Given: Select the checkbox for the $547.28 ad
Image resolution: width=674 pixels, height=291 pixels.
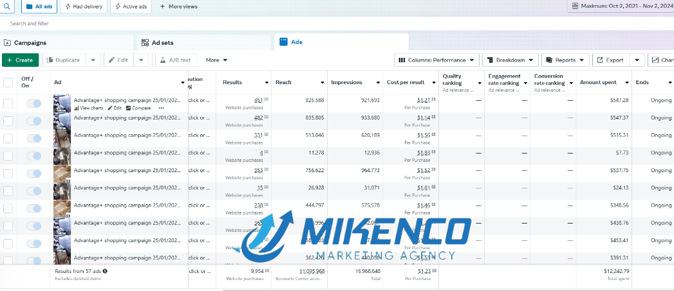Looking at the screenshot, I should pos(8,103).
